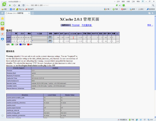Click the tab list icon at tab bar right
This screenshot has height=121, width=156.
(x=149, y=13)
